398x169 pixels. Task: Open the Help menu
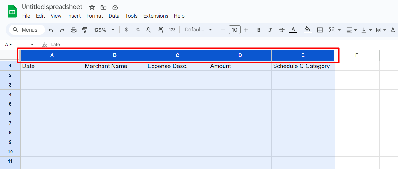[x=179, y=16]
